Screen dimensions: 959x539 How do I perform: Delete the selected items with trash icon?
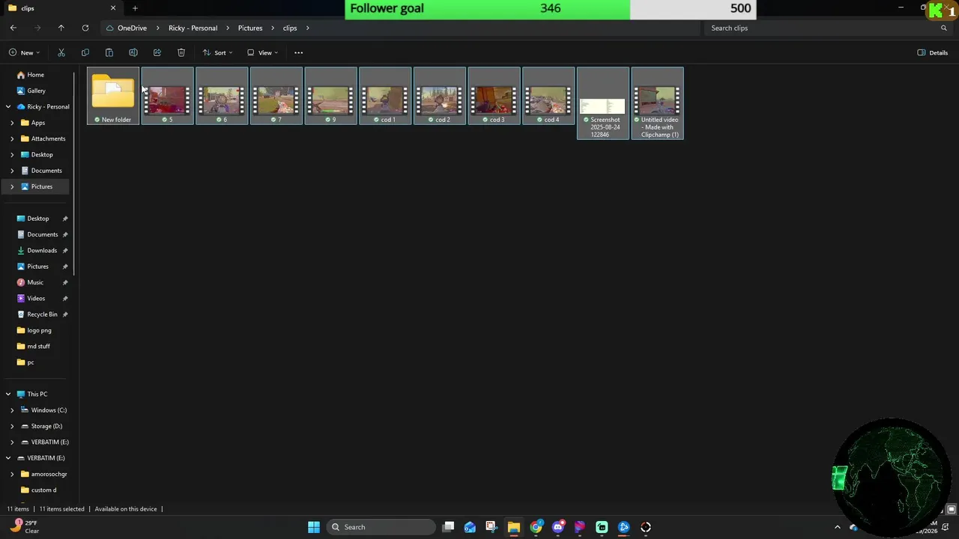click(181, 52)
